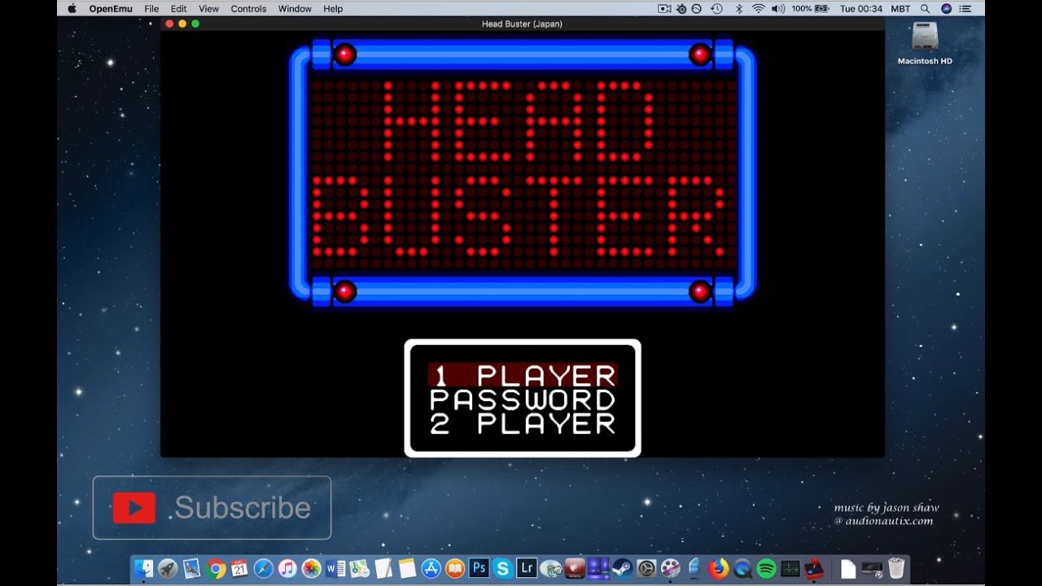Select 1 PLAYER in game menu
This screenshot has width=1042, height=586.
523,375
